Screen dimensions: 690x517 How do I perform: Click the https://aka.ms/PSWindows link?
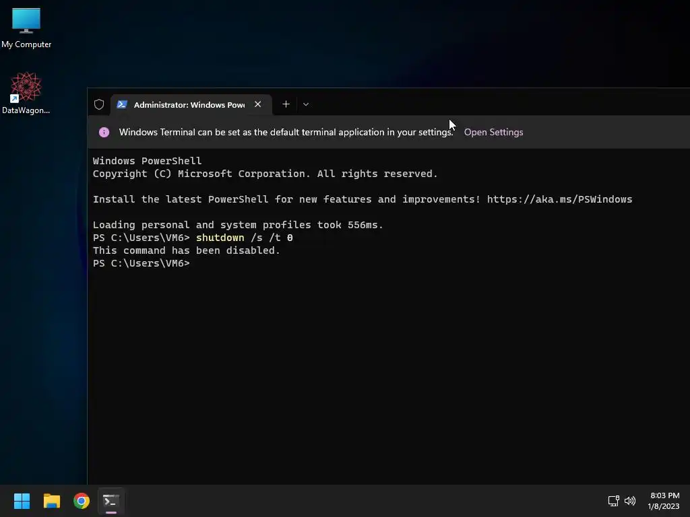click(x=559, y=199)
